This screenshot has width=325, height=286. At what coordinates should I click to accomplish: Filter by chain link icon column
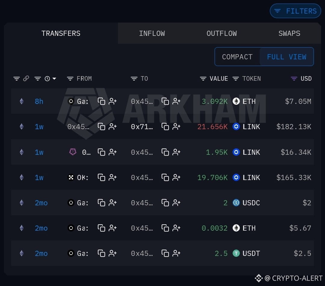[x=26, y=78]
